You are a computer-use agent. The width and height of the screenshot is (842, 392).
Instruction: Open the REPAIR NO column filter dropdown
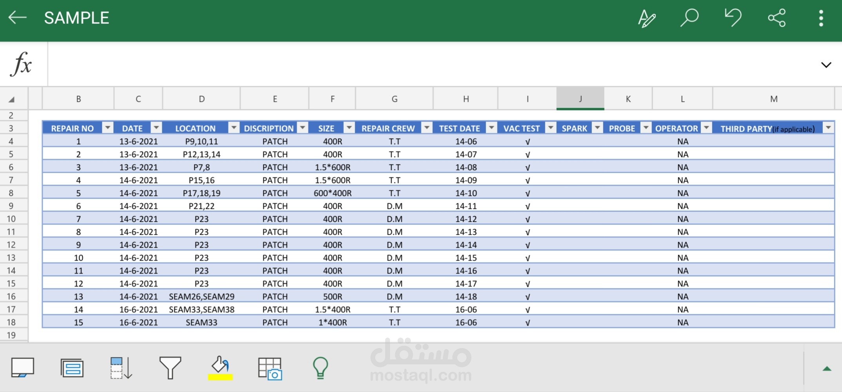(107, 127)
